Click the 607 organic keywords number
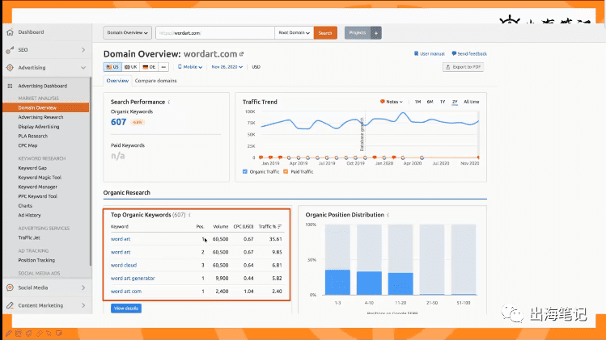This screenshot has height=340, width=606. coord(118,122)
